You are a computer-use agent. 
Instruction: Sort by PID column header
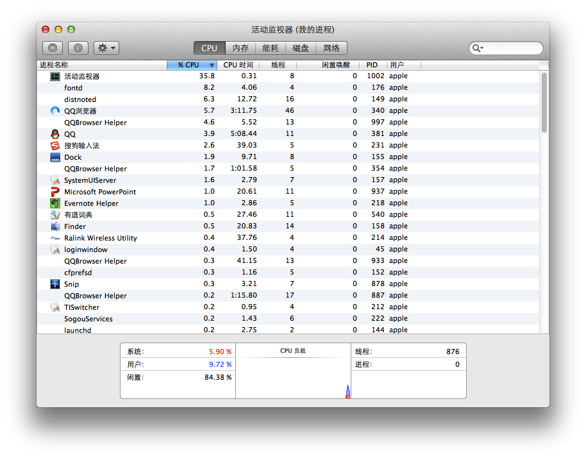[372, 65]
